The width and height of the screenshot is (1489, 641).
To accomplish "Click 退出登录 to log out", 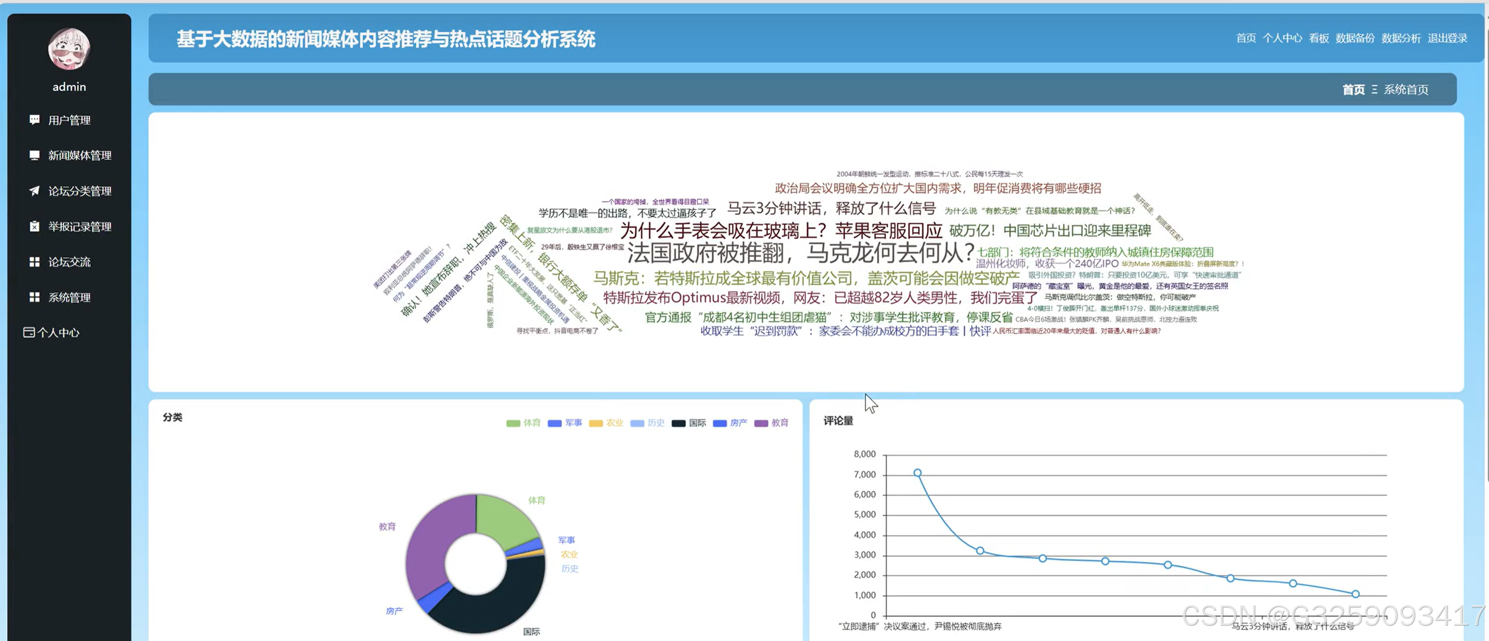I will pos(1447,38).
